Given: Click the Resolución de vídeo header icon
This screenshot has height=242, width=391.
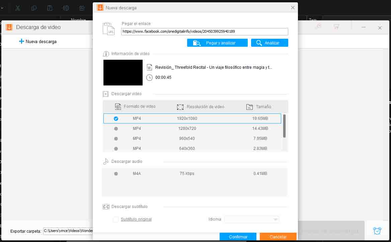Looking at the screenshot, I should tap(180, 107).
